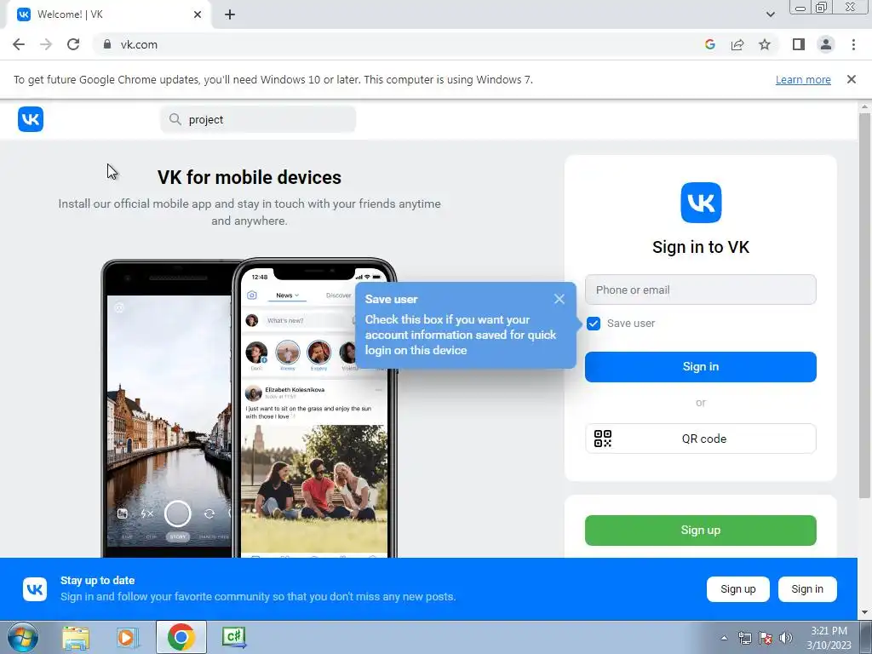The height and width of the screenshot is (654, 872).
Task: Click the Chrome taskbar icon
Action: [x=181, y=637]
